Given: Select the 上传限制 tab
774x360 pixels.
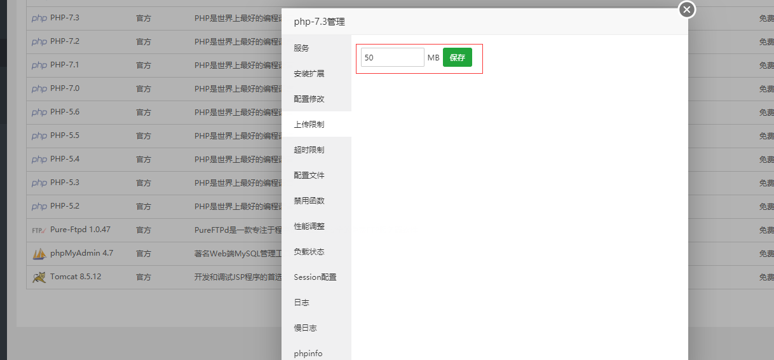Looking at the screenshot, I should (316, 125).
